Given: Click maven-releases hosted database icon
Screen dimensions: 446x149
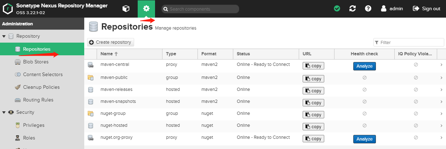Looking at the screenshot, I should [90, 89].
